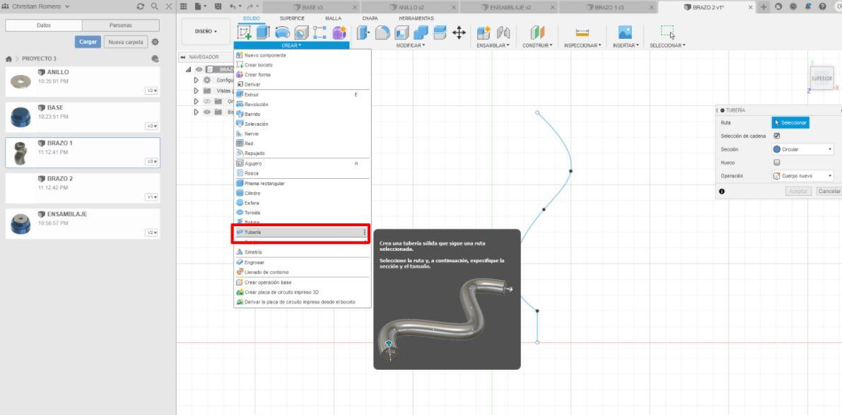Screen dimensions: 842x415
Task: Click the Create Sketch toolbar icon
Action: pos(245,33)
